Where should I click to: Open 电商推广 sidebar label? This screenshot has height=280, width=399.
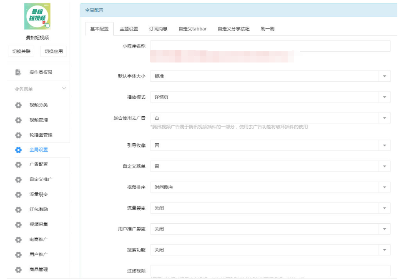39,239
